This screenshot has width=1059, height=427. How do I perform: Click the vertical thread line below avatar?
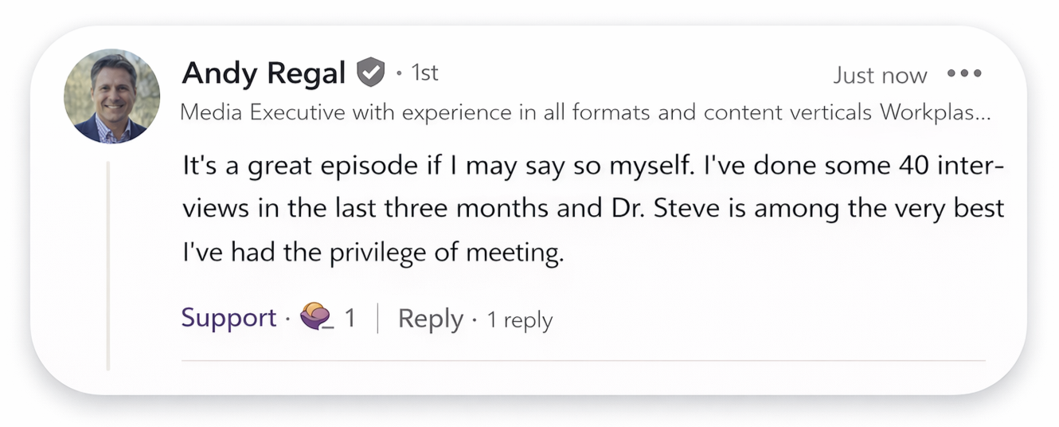pos(108,263)
